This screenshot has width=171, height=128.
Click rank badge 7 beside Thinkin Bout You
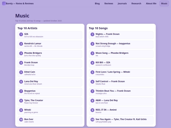(x=92, y=91)
